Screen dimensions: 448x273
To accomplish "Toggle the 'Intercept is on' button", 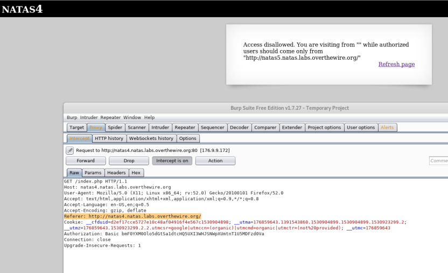I will click(172, 161).
